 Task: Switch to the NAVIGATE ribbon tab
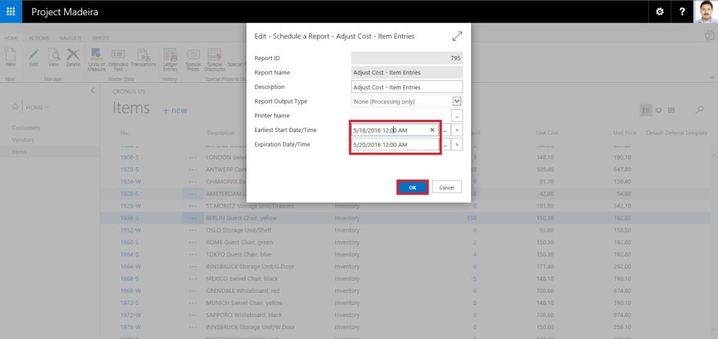(71, 38)
